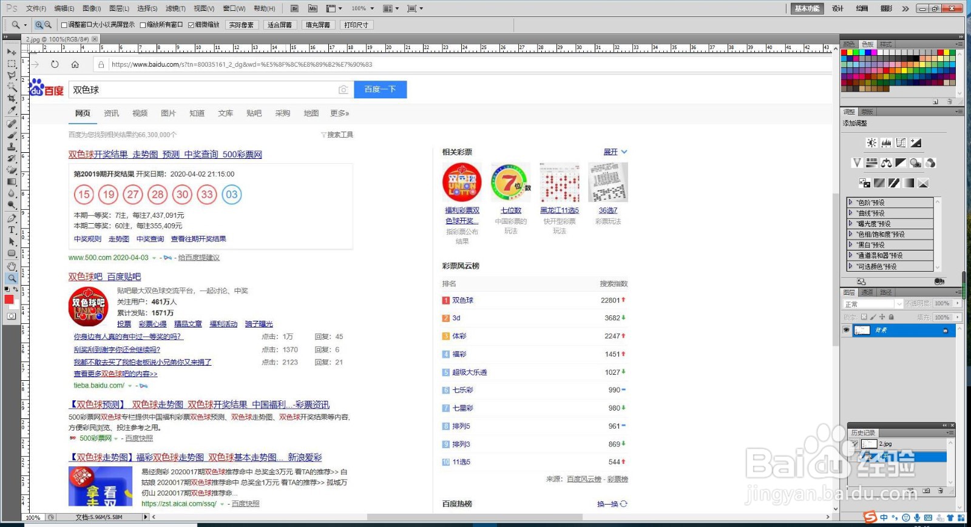Select the Crop tool
The width and height of the screenshot is (971, 527).
[x=11, y=98]
